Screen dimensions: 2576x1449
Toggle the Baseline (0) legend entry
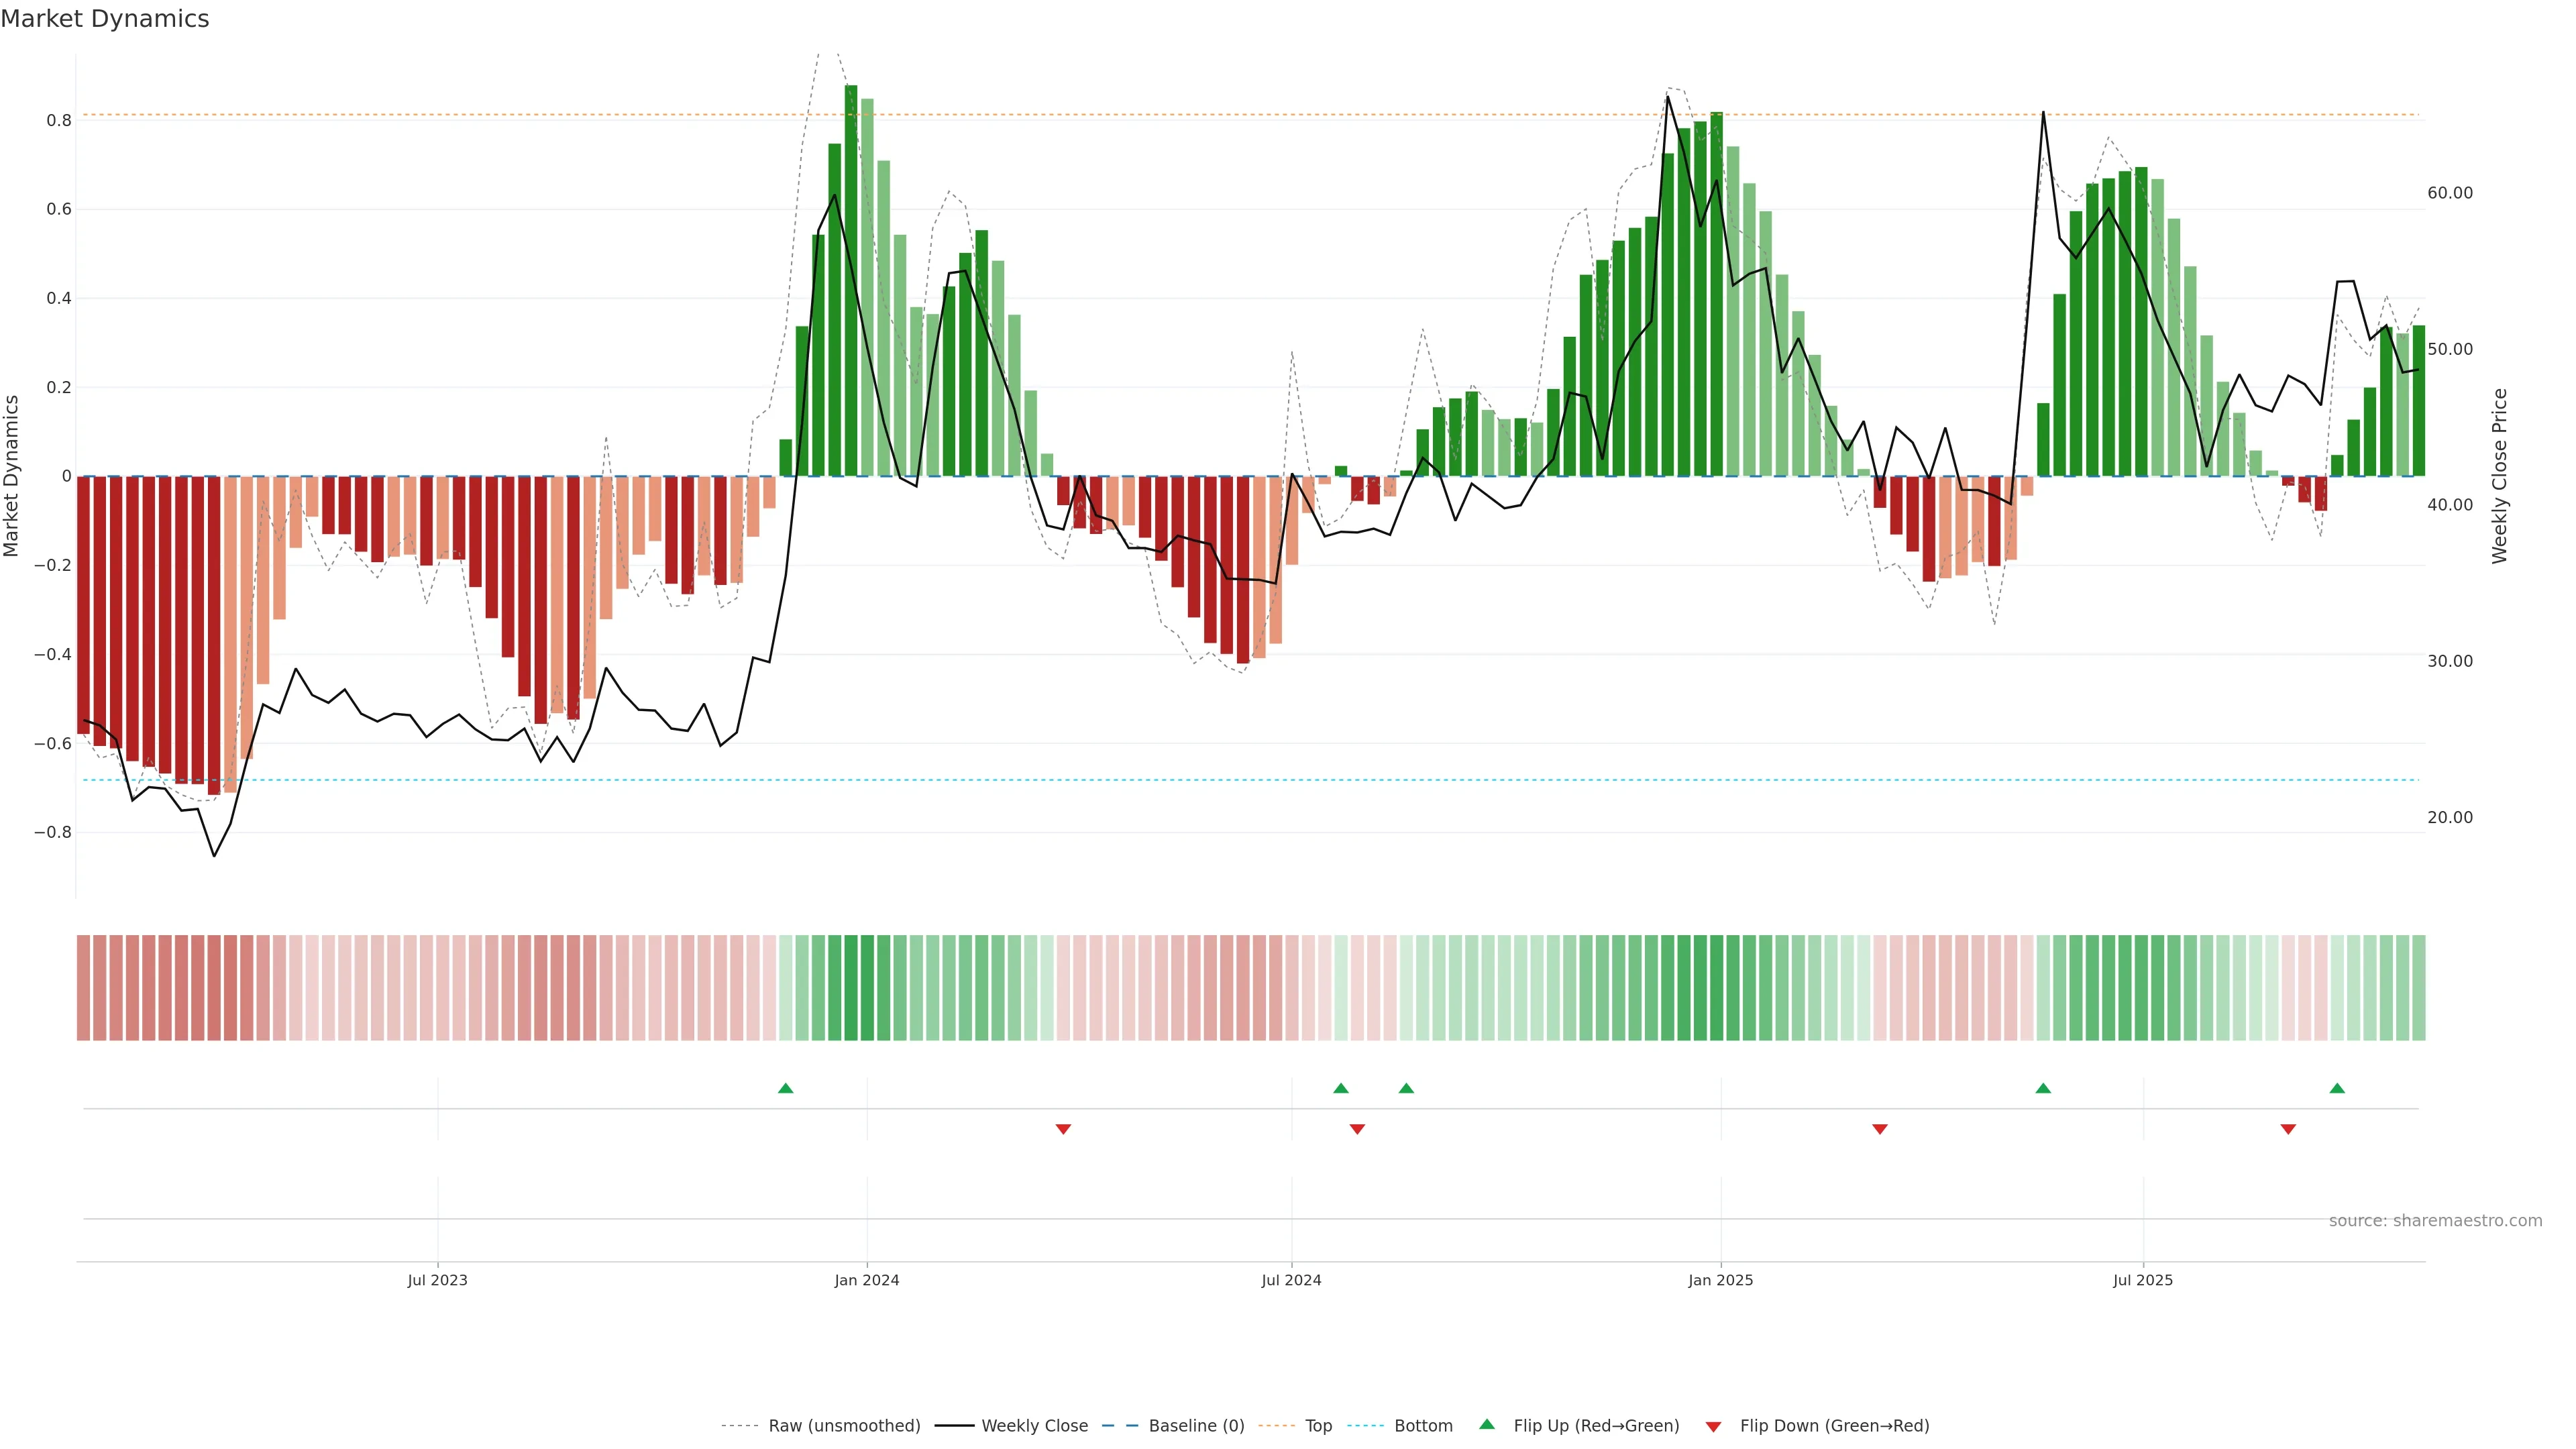[x=1196, y=1426]
